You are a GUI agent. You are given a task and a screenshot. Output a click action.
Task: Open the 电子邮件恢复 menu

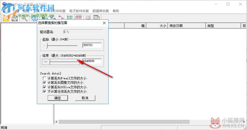pos(79,11)
